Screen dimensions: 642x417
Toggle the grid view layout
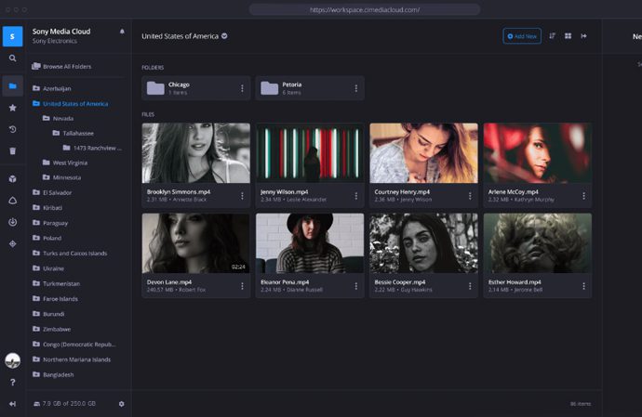point(568,36)
